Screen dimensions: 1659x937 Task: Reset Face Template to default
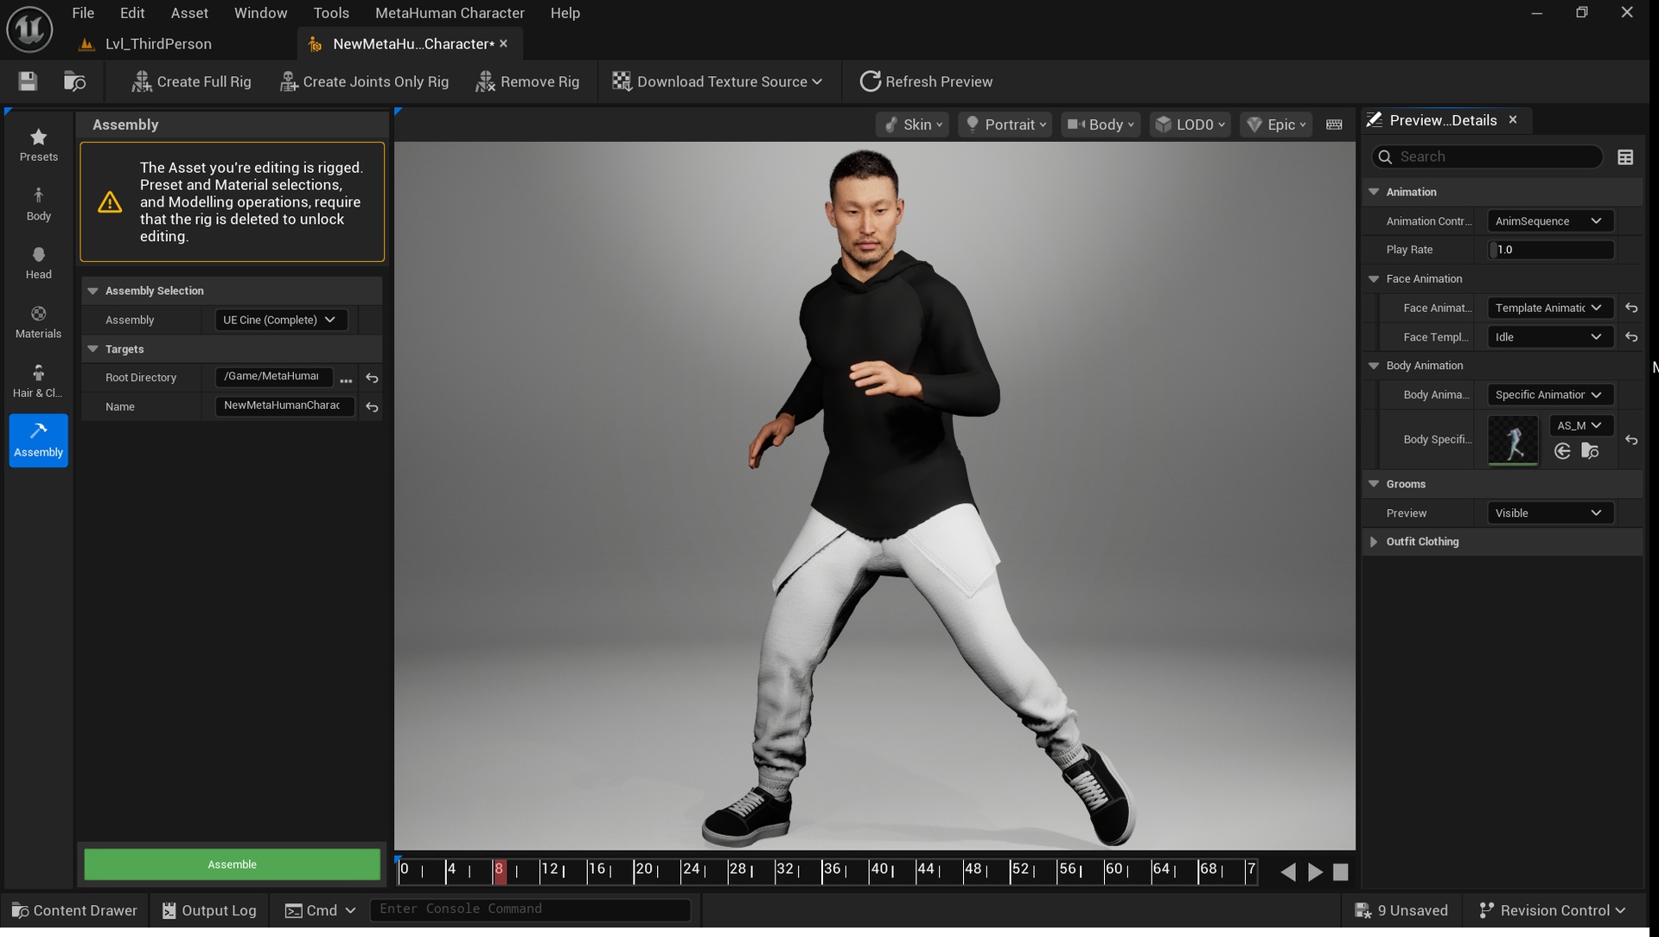click(x=1631, y=337)
